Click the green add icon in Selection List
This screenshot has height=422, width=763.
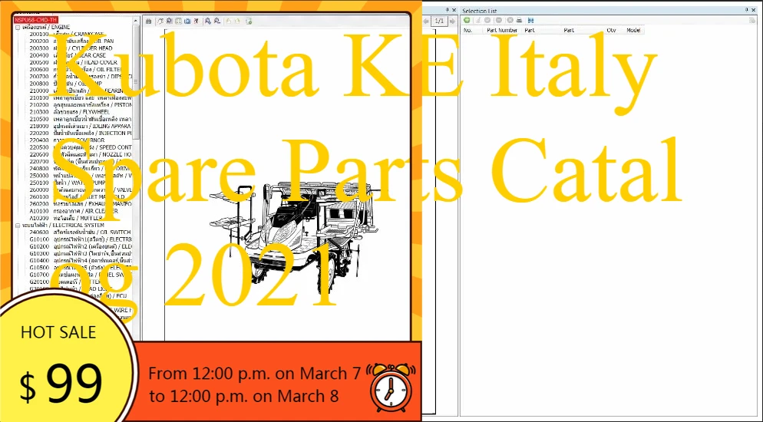[x=467, y=20]
